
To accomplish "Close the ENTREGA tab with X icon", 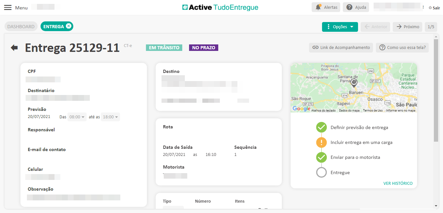I will pos(68,26).
